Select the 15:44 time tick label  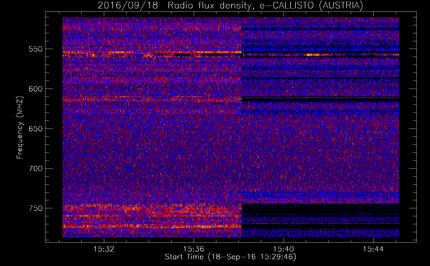click(373, 249)
